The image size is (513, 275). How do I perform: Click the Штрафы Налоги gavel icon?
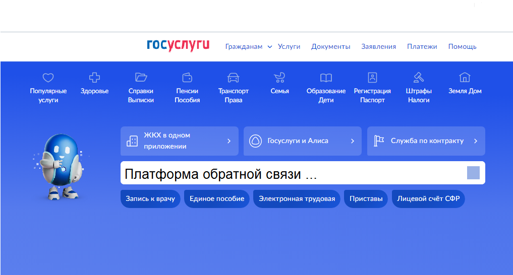pos(419,78)
